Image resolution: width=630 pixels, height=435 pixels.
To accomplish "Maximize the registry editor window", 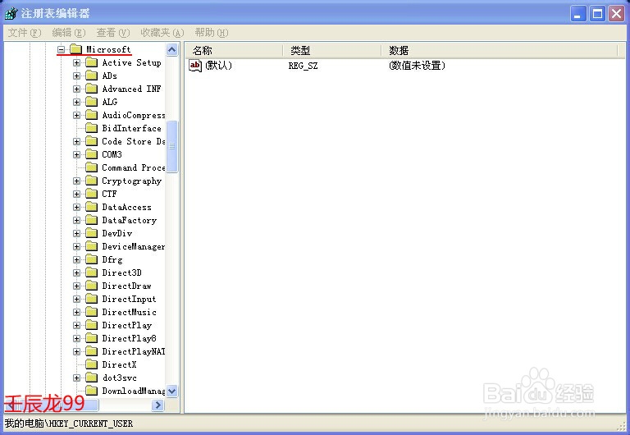I will tap(597, 14).
